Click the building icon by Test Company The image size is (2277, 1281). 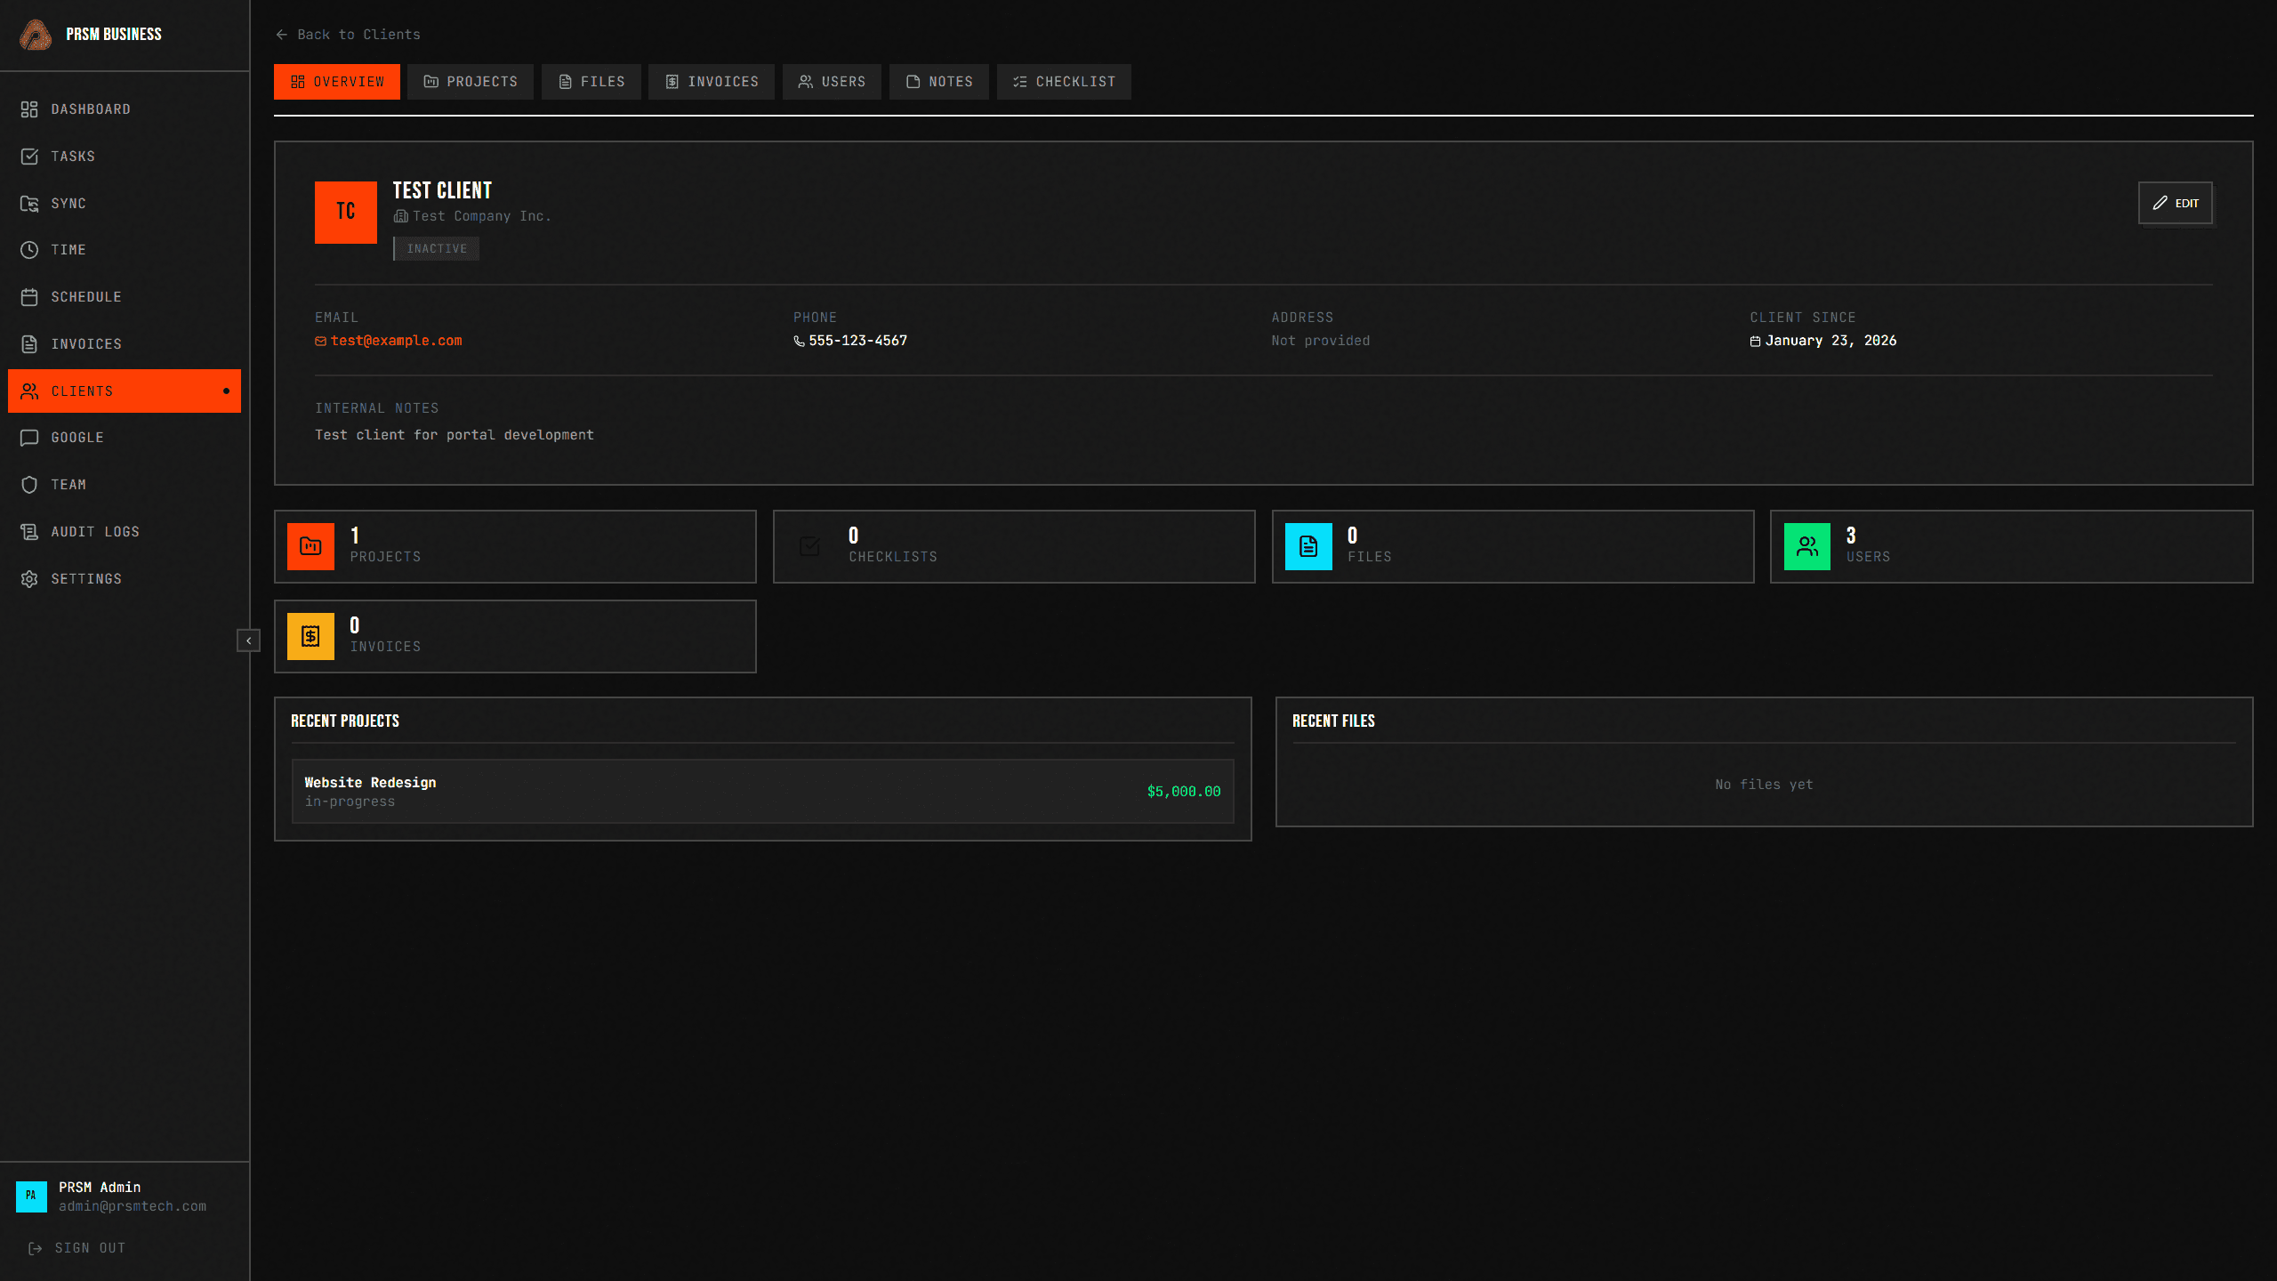click(x=401, y=216)
